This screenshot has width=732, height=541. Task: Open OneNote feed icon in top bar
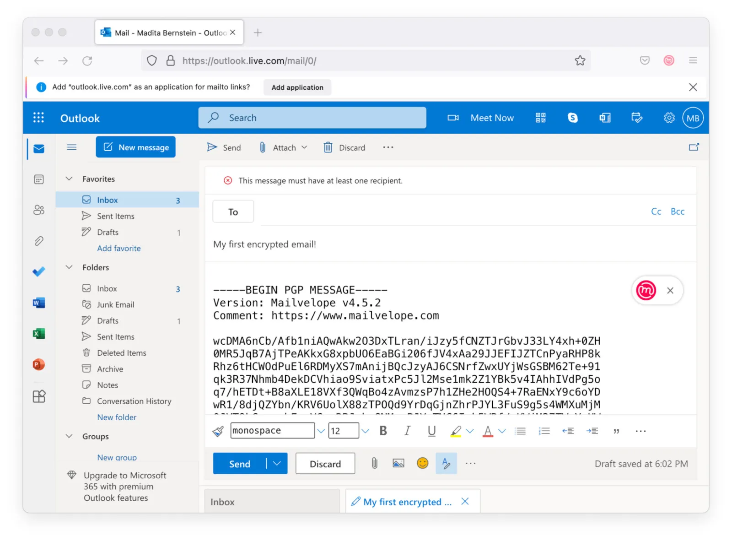(604, 118)
